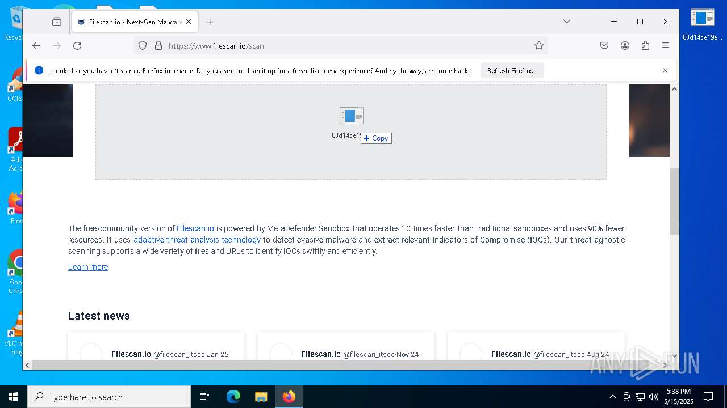727x408 pixels.
Task: Dismiss the Firefox refresh notification bar
Action: click(x=665, y=70)
